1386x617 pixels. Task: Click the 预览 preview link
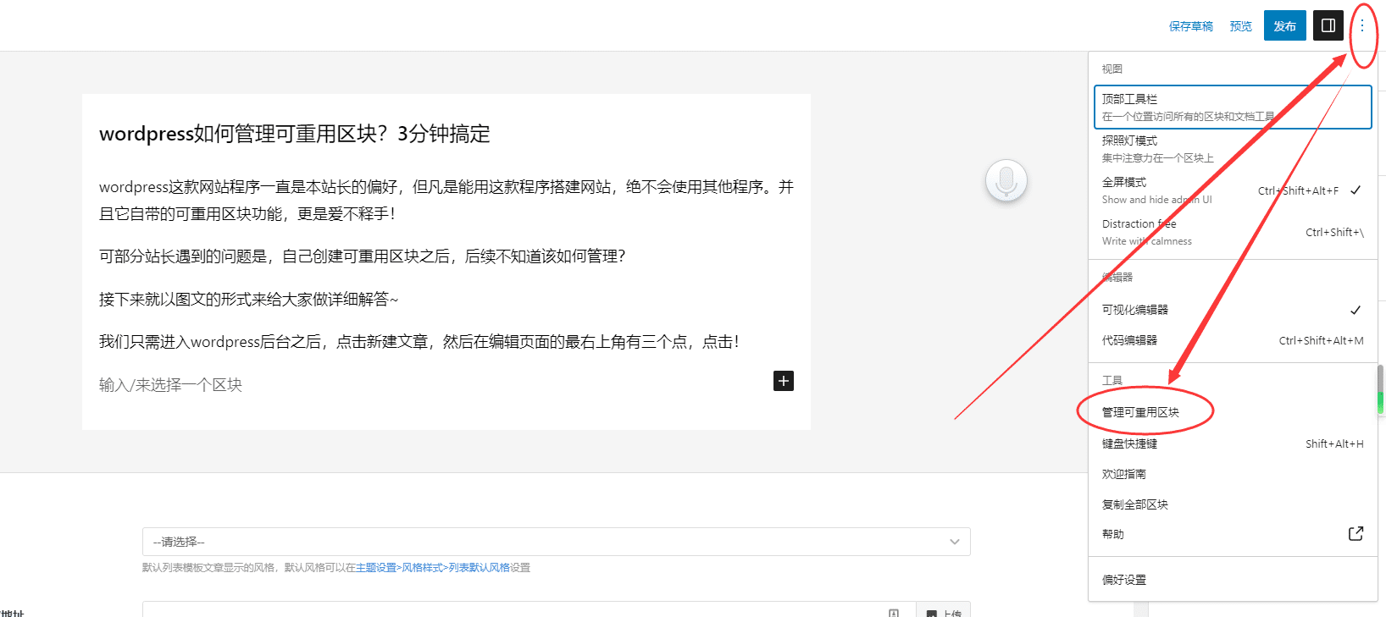coord(1241,26)
